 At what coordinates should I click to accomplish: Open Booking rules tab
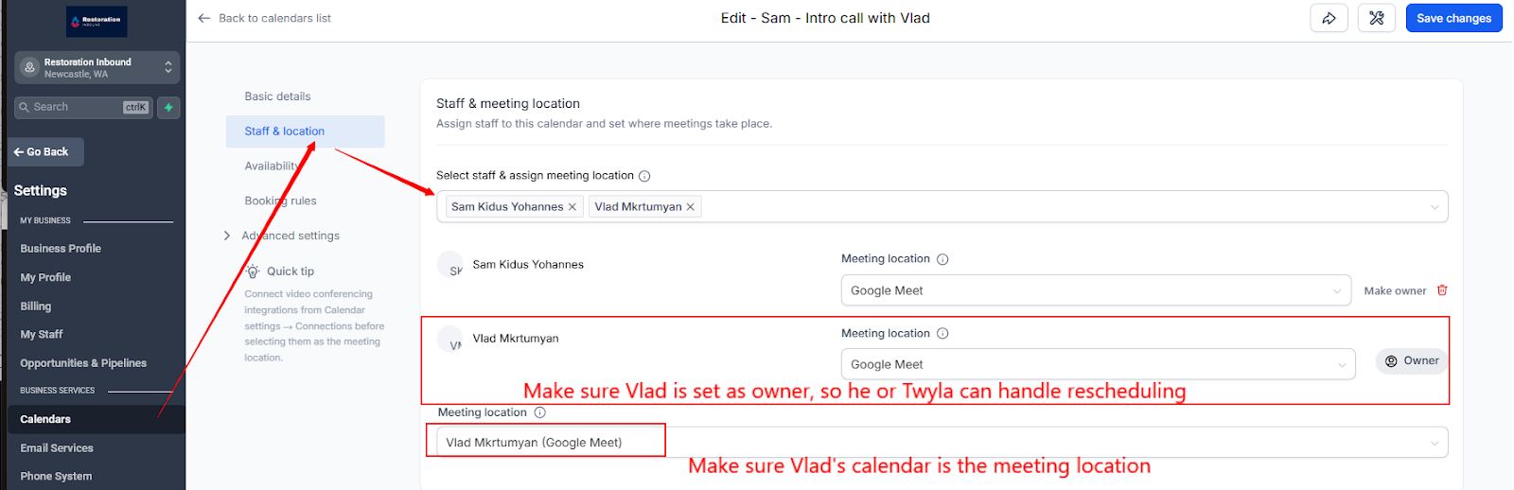[x=280, y=201]
